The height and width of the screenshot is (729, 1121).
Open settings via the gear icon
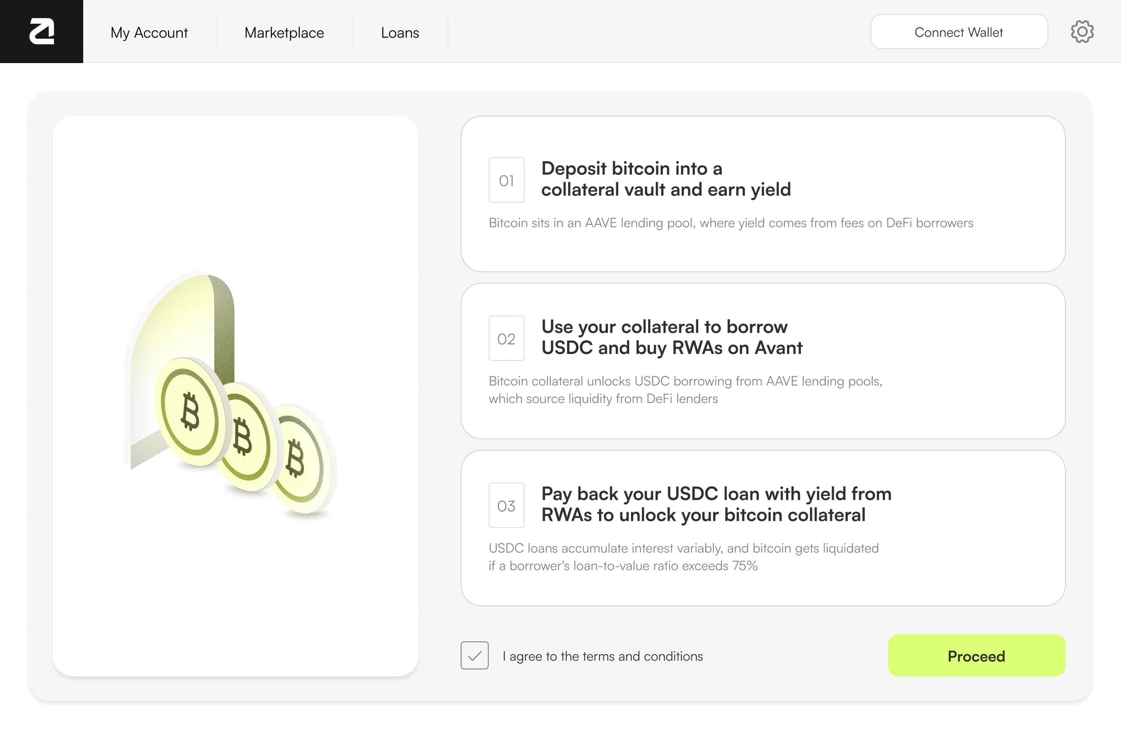[1082, 32]
